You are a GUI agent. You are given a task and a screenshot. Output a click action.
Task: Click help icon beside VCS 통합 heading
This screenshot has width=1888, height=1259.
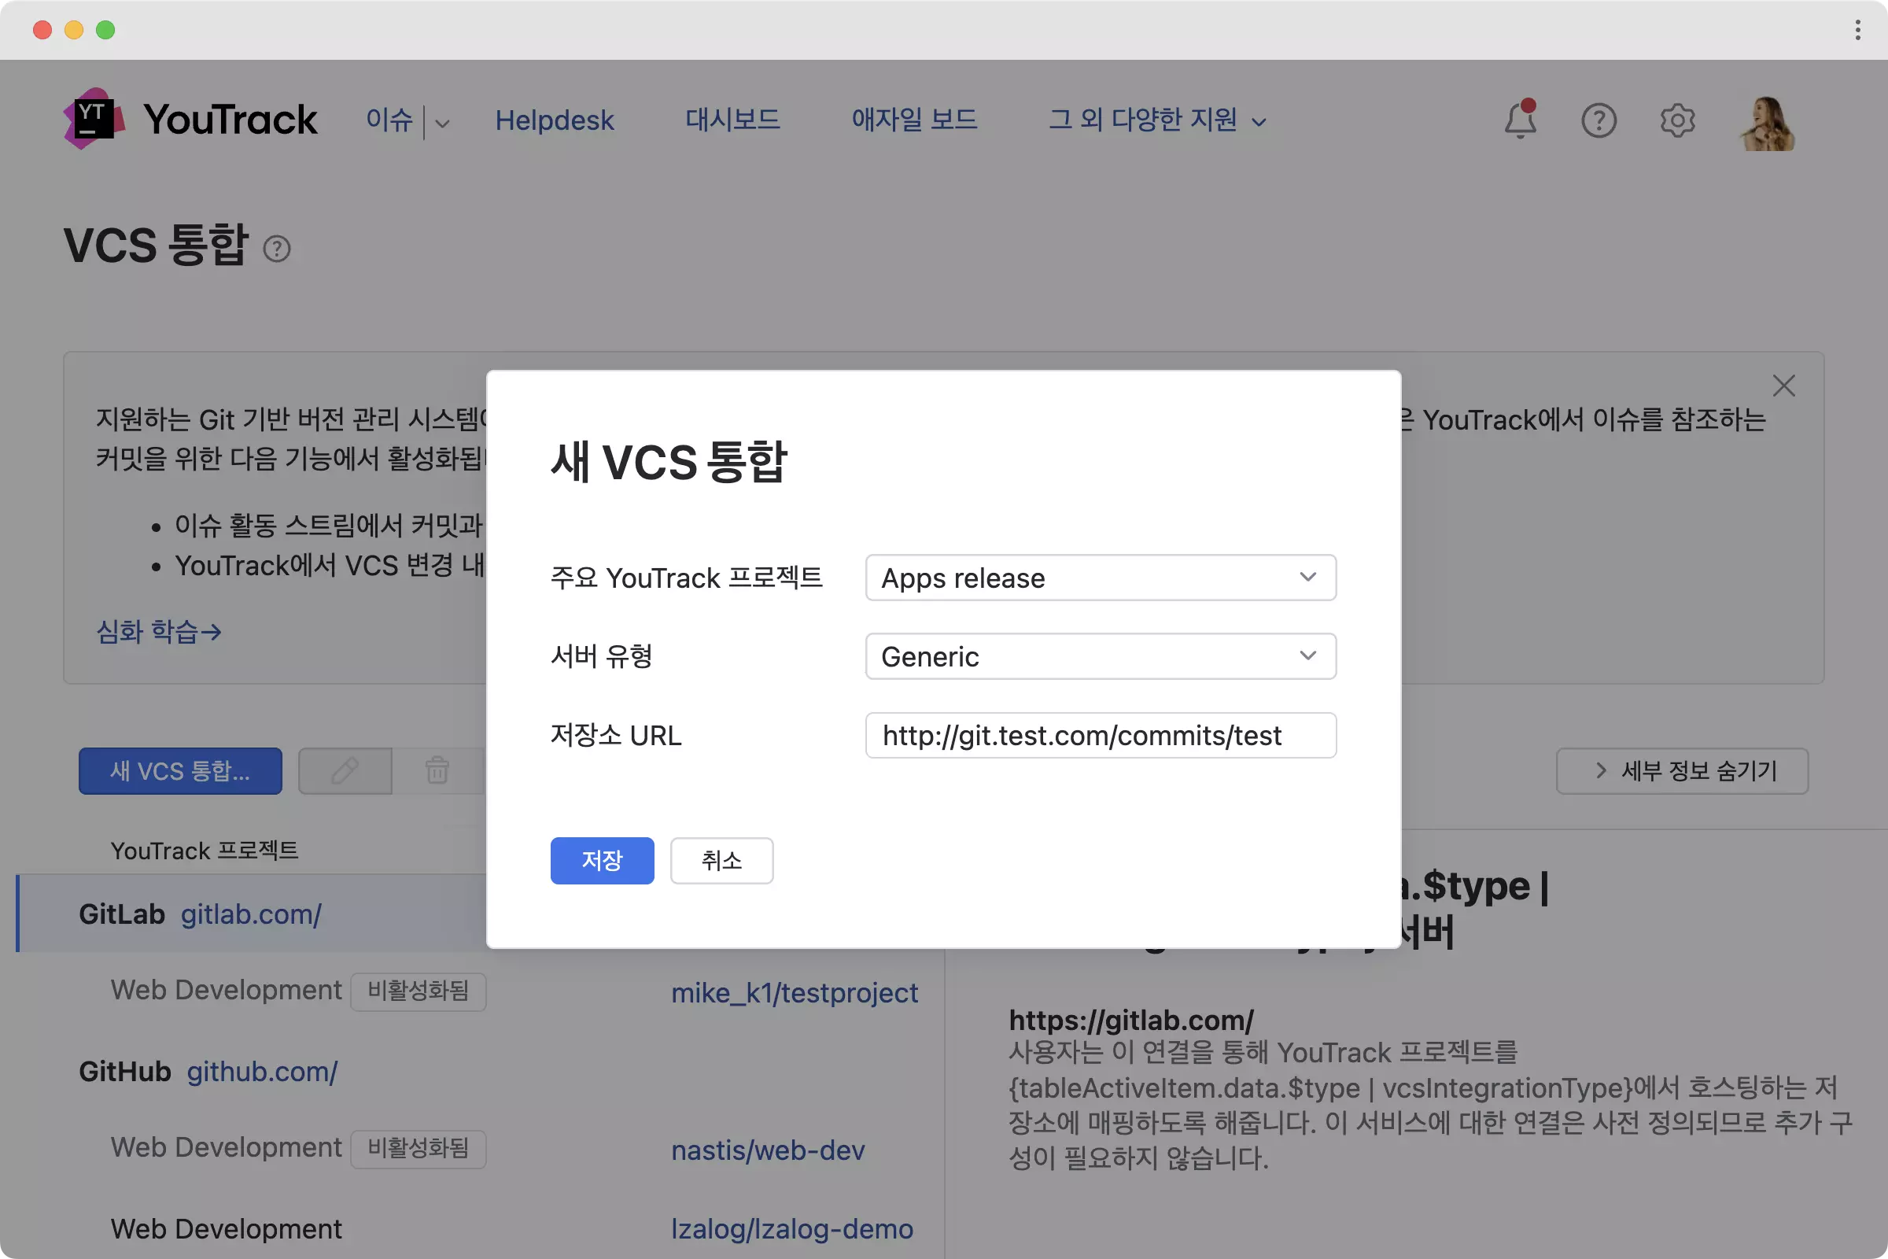277,249
